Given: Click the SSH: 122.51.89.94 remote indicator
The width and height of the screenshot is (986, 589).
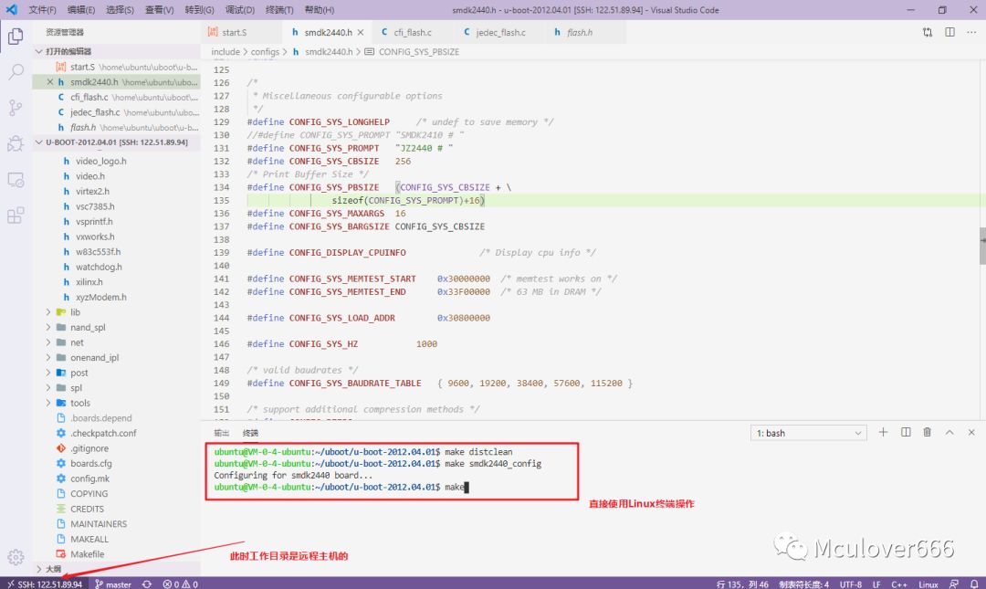Looking at the screenshot, I should coord(44,584).
